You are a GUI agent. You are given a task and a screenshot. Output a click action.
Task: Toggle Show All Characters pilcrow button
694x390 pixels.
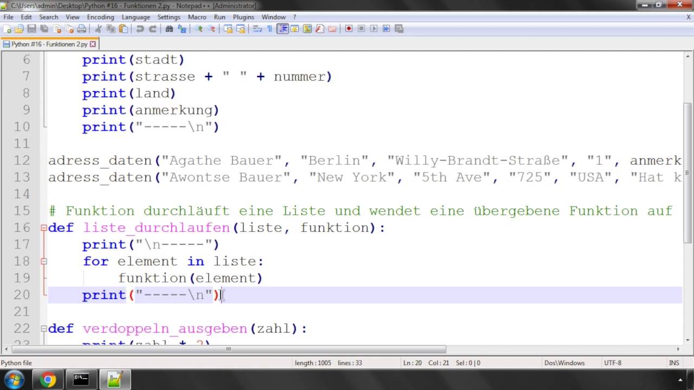point(269,29)
